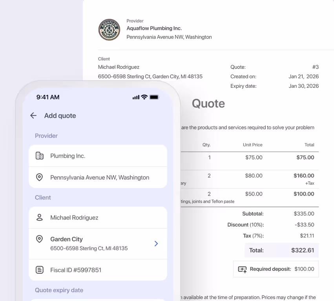
Task: Click the Add quote title
Action: [x=60, y=116]
